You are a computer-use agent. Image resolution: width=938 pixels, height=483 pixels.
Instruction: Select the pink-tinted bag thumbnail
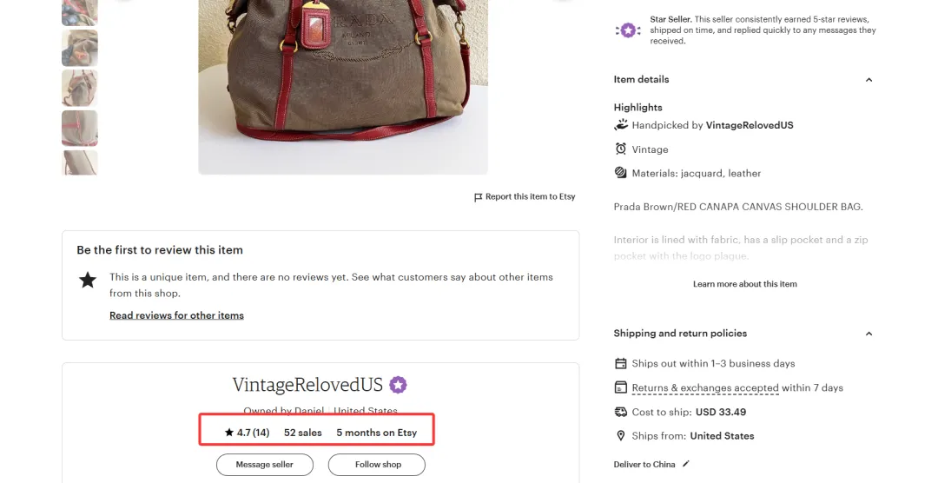pyautogui.click(x=80, y=128)
